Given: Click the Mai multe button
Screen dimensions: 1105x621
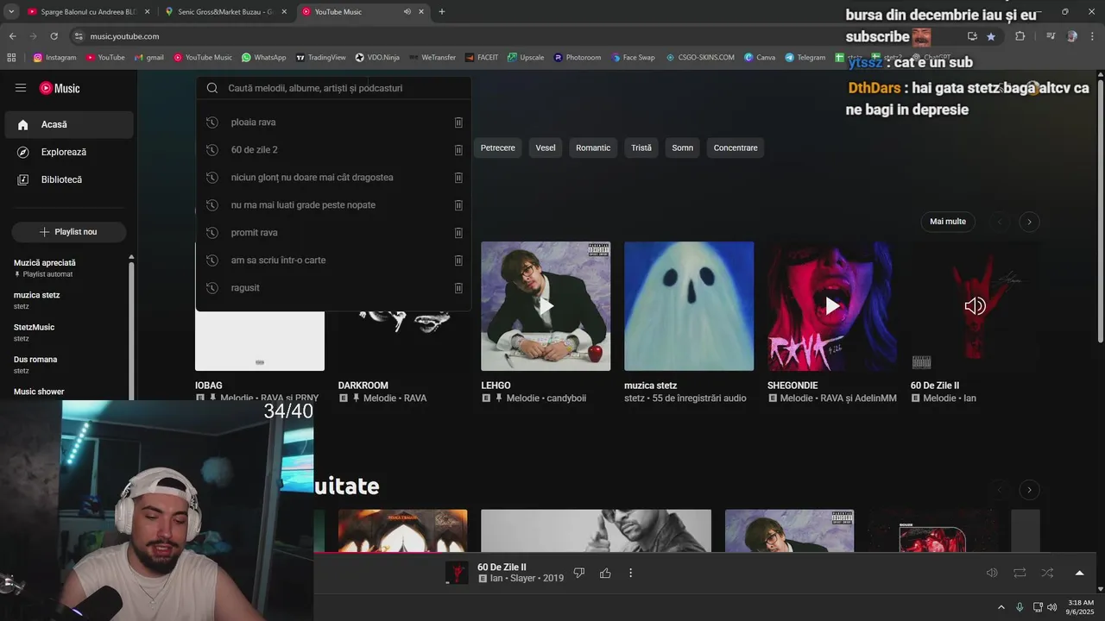Looking at the screenshot, I should coord(948,222).
